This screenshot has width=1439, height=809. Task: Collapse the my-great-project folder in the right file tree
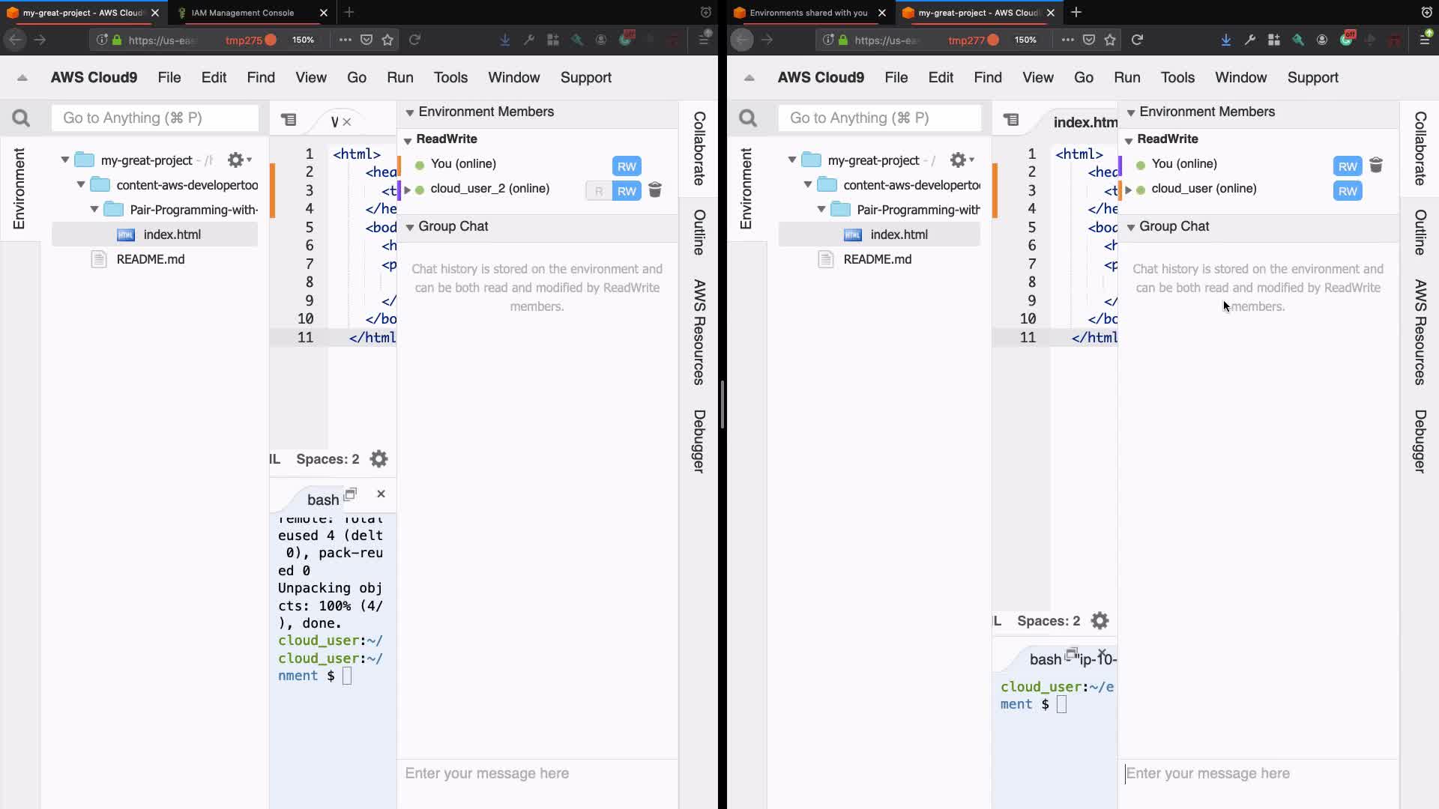[x=792, y=160]
